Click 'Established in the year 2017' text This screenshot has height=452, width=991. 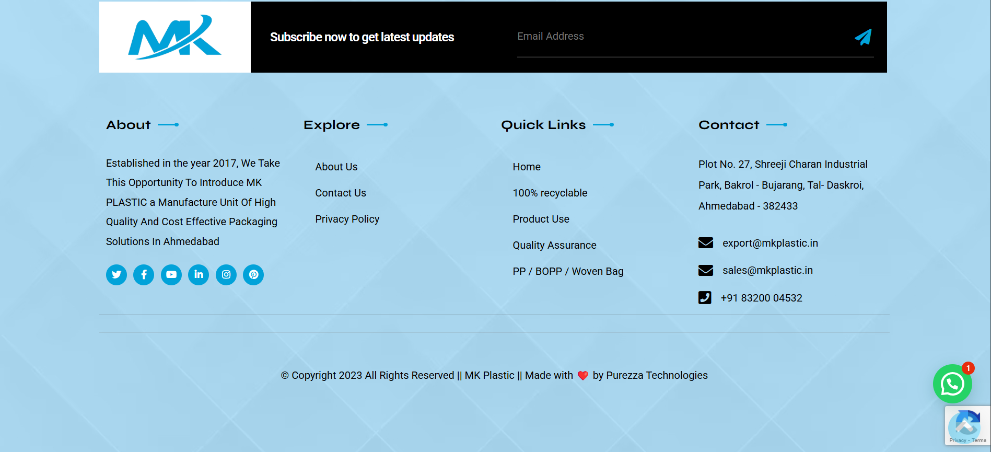pyautogui.click(x=172, y=163)
